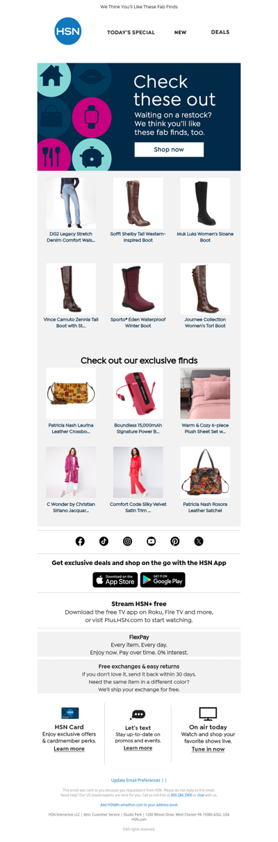The image size is (278, 842).
Task: Click the On air today TV icon
Action: point(208,714)
